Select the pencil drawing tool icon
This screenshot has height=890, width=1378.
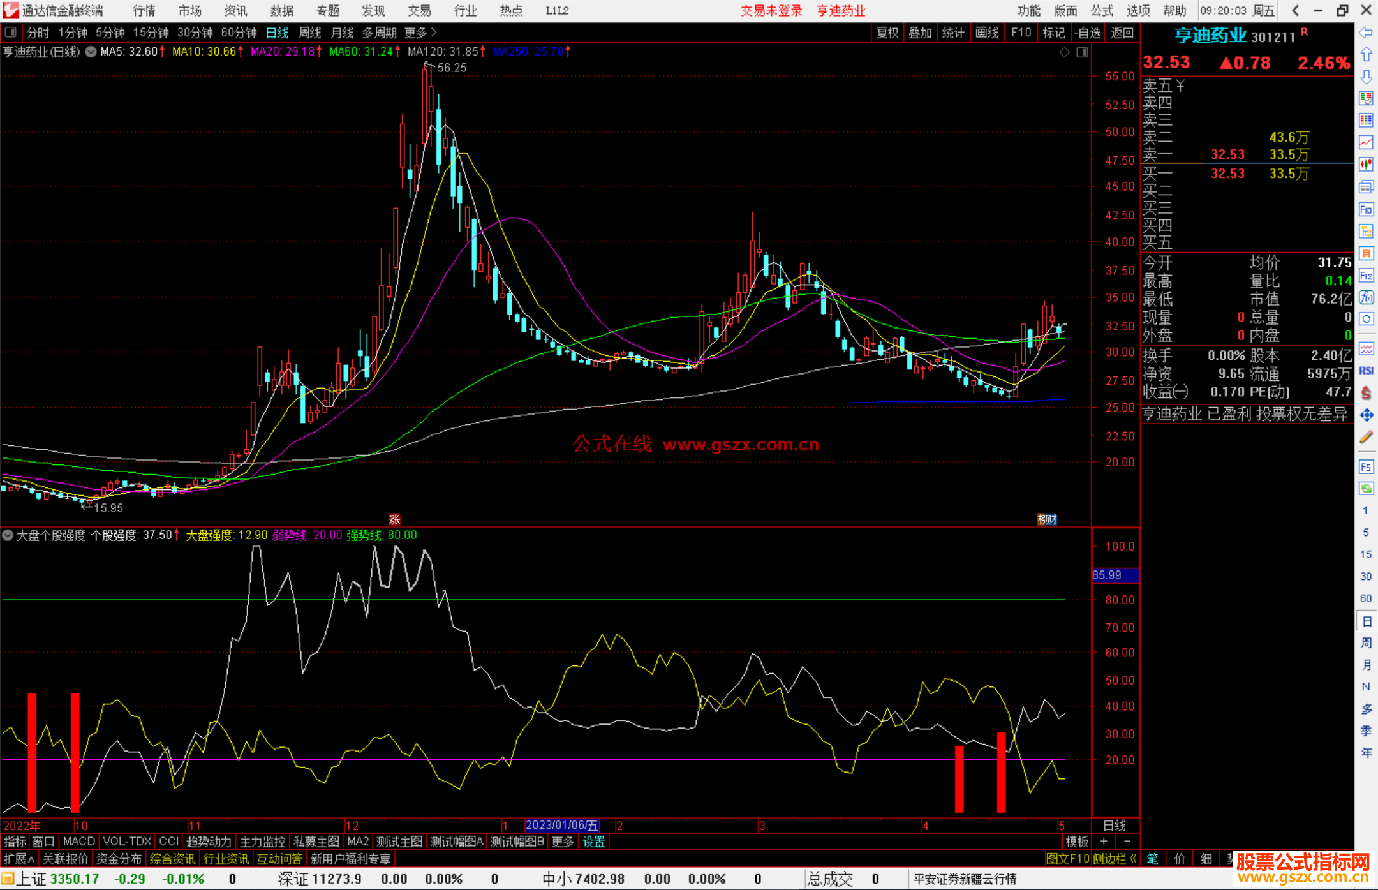click(x=1366, y=438)
